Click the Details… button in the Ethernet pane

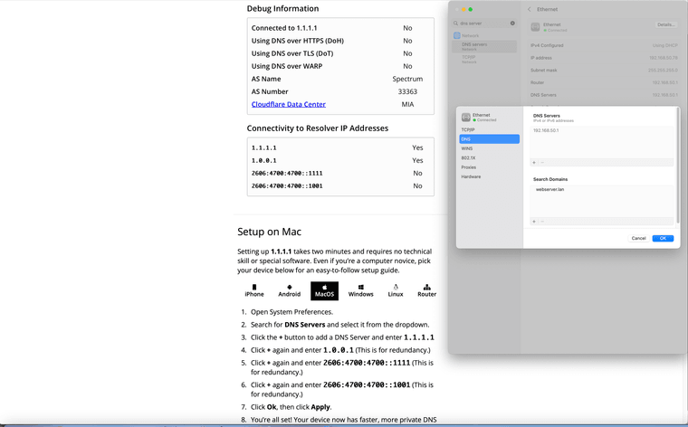pos(665,24)
